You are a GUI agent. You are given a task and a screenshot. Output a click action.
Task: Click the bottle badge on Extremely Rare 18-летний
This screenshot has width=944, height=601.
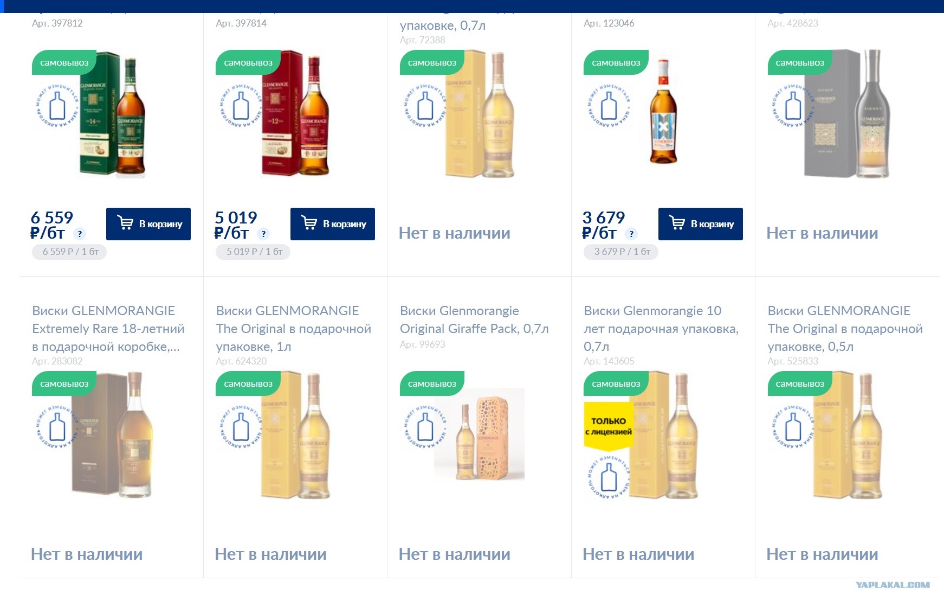(x=57, y=427)
